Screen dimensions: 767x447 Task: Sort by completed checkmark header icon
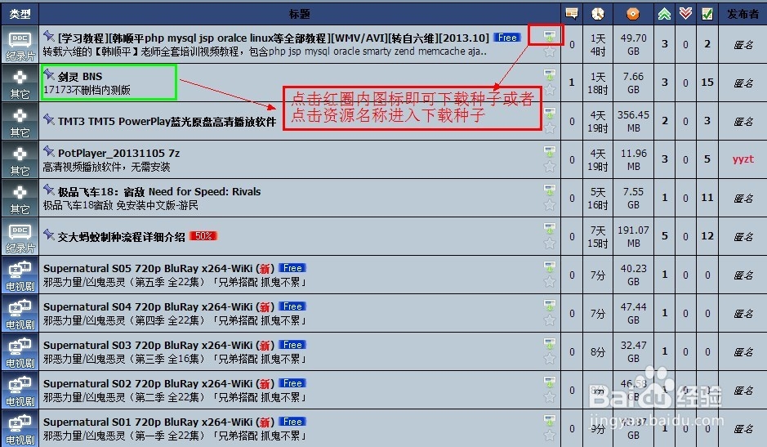707,14
